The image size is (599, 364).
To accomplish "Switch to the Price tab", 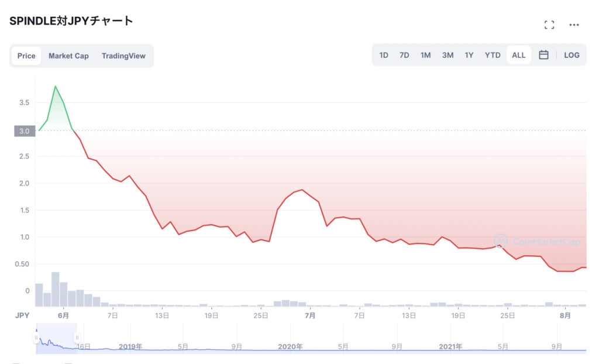I will [26, 56].
